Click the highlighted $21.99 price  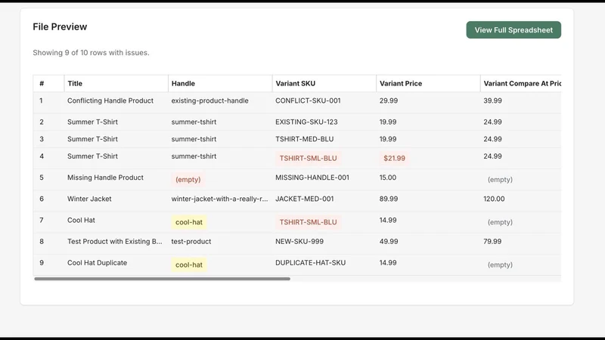coord(394,158)
